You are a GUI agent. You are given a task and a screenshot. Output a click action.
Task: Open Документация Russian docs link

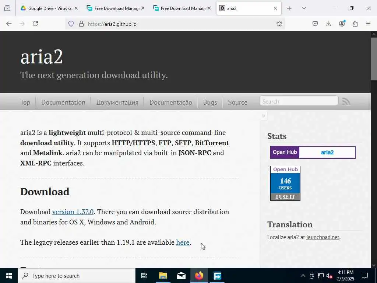coord(117,102)
